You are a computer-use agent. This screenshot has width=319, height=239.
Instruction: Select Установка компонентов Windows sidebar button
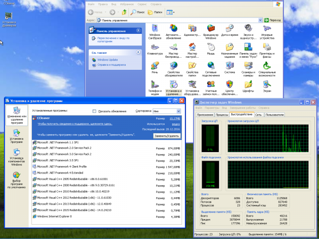(17, 157)
